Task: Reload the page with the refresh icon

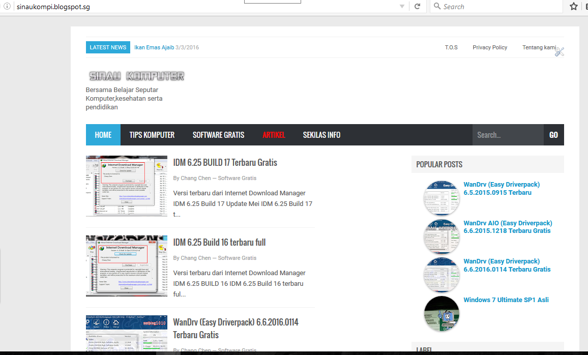Action: pos(417,7)
